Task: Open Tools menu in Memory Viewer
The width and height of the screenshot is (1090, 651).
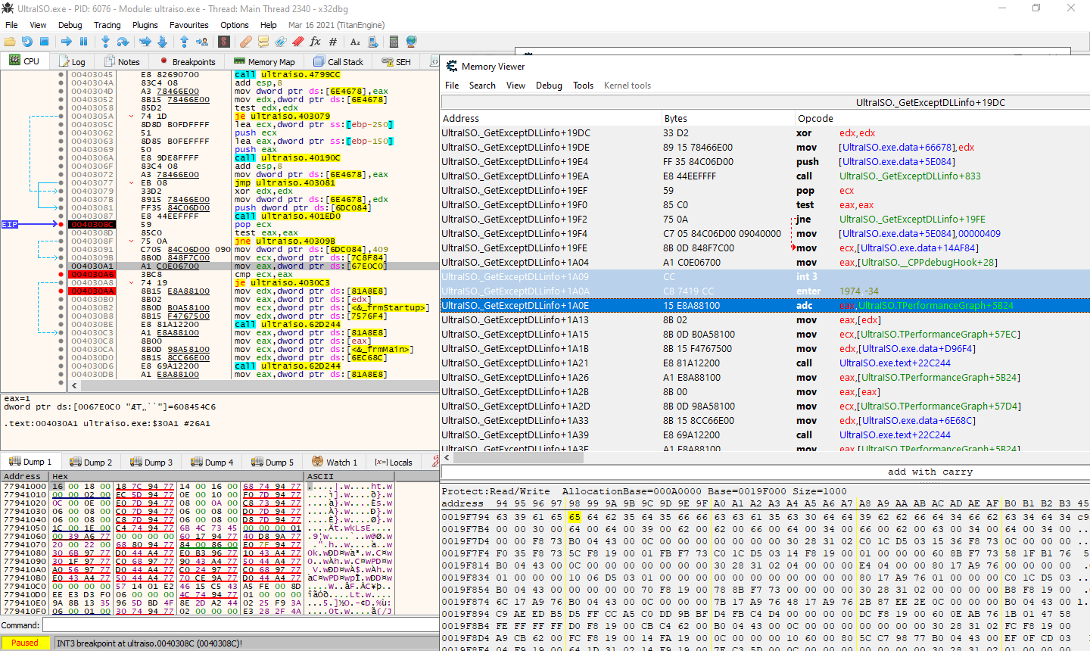Action: [x=583, y=86]
